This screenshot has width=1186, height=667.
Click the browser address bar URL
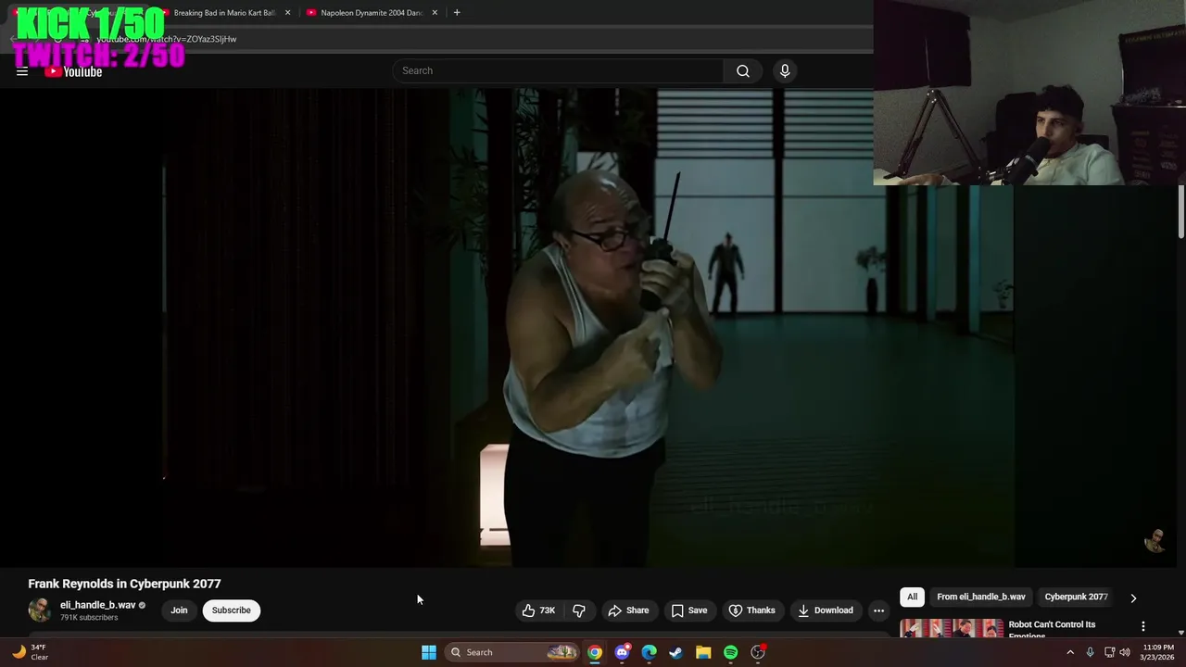click(x=167, y=39)
